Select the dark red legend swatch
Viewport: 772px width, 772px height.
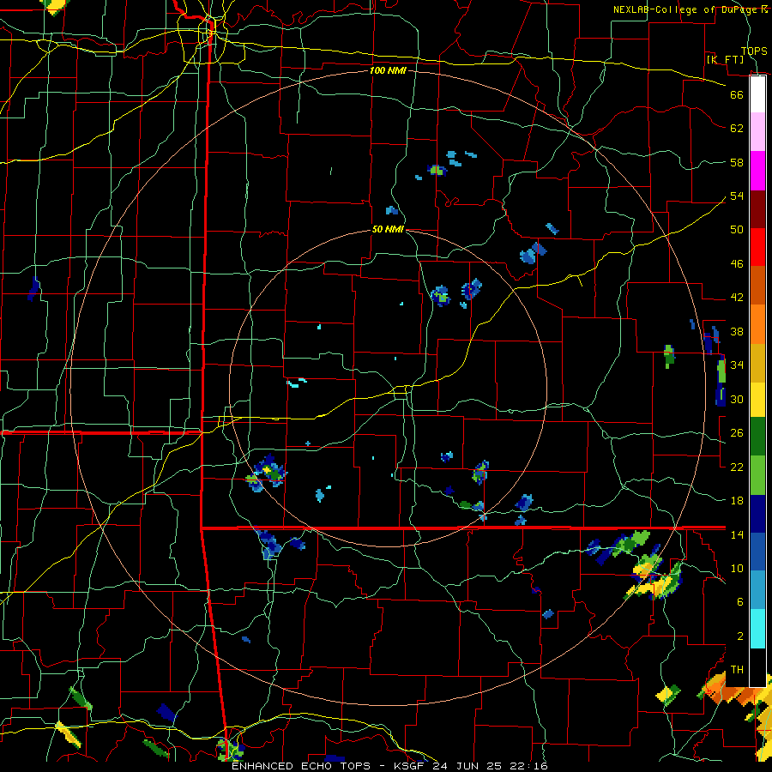coord(757,208)
